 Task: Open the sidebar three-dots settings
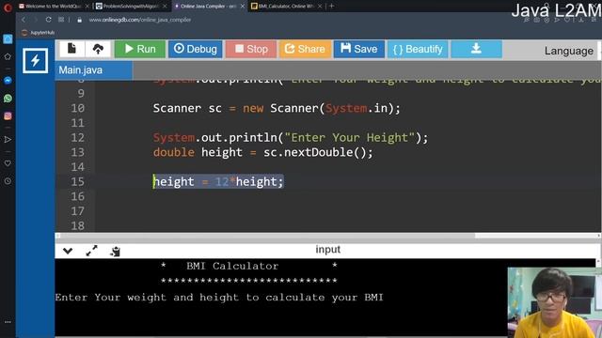tap(8, 322)
